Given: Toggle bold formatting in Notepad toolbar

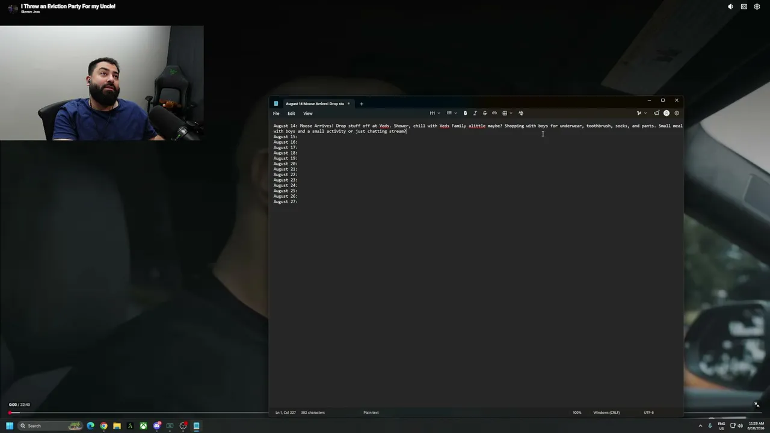Looking at the screenshot, I should click(x=465, y=113).
